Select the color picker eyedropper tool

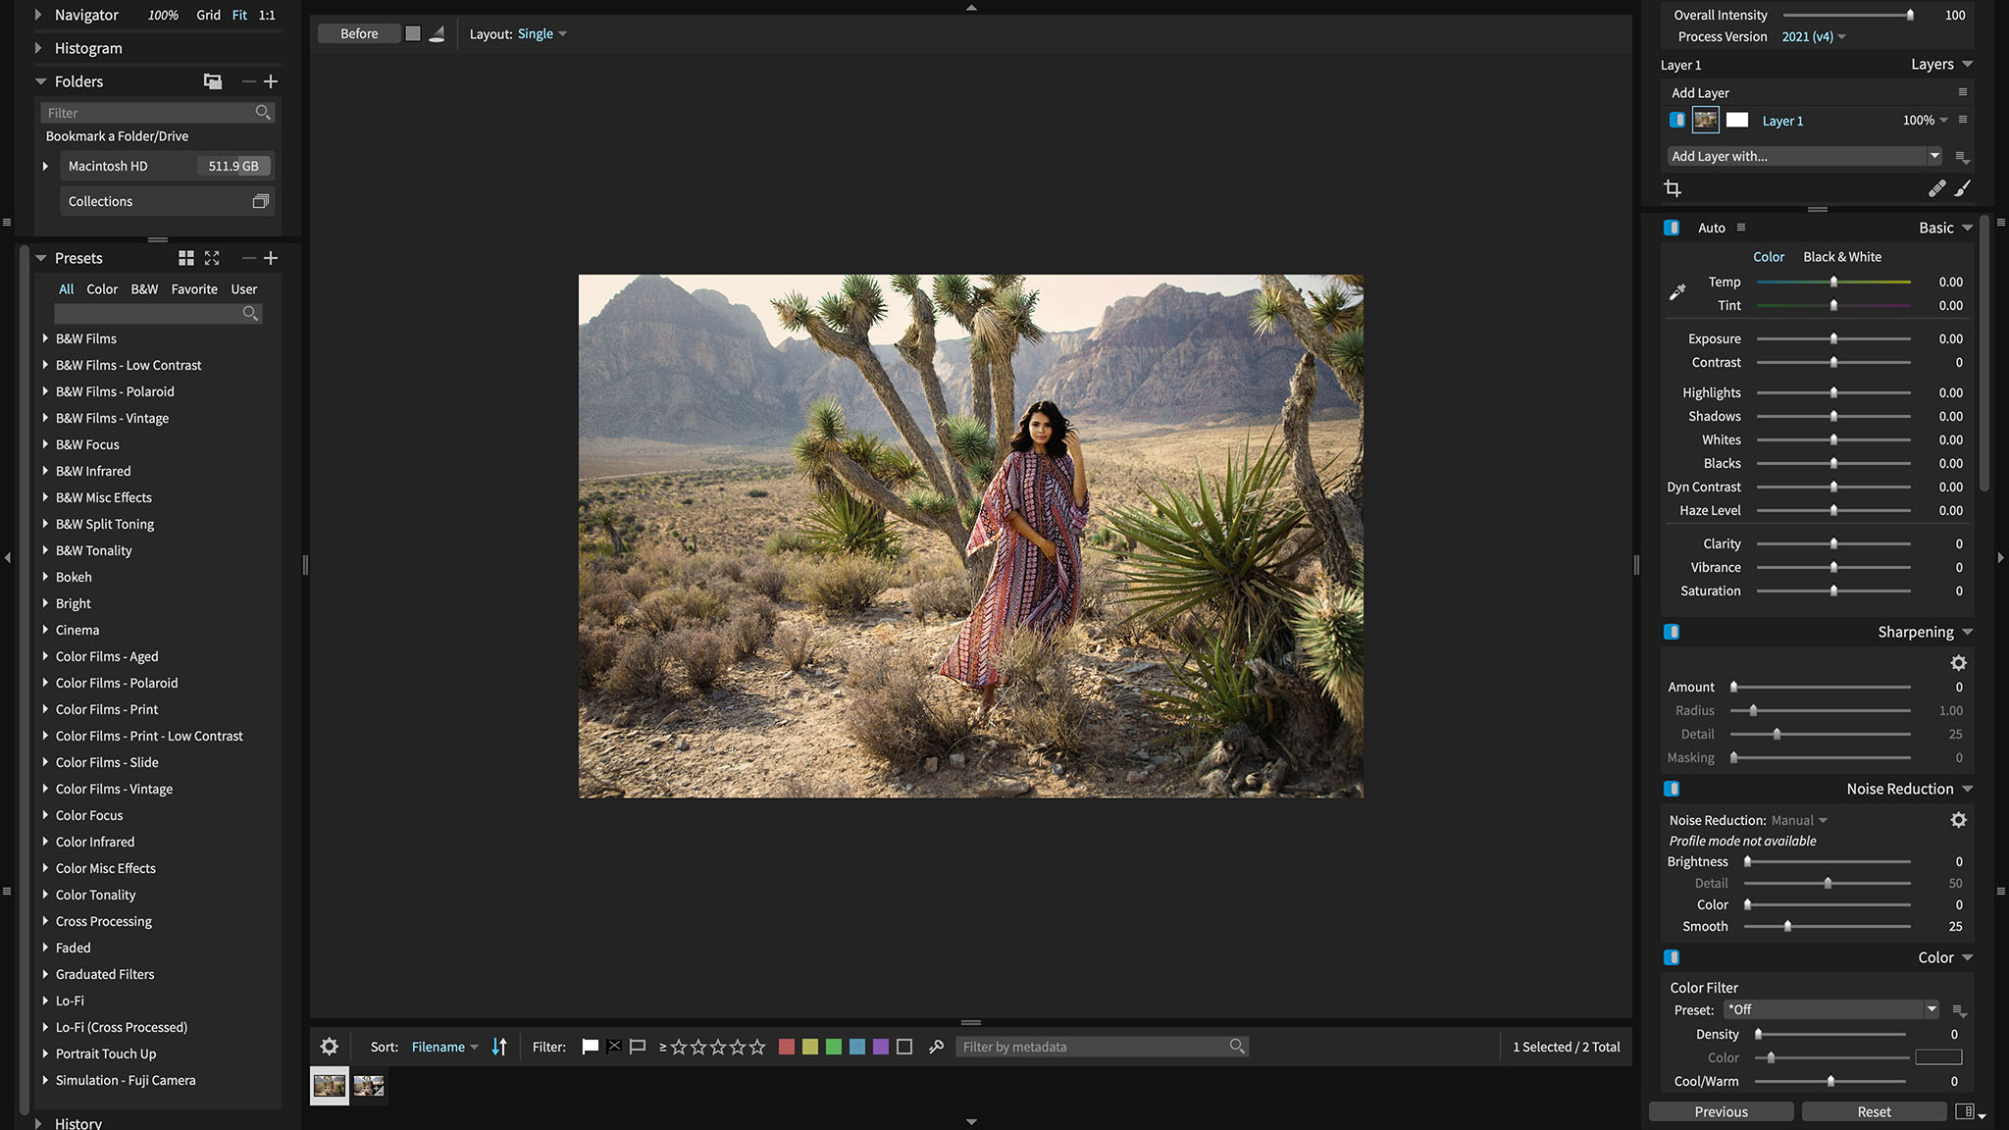click(1676, 291)
